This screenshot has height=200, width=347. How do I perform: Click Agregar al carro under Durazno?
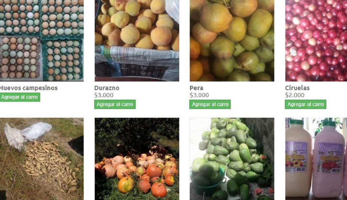coord(115,104)
